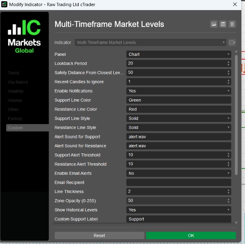The height and width of the screenshot is (244, 245).
Task: Select the Trend category
Action: 13,73
